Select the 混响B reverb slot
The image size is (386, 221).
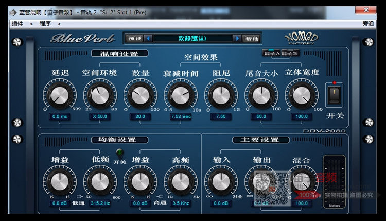[x=290, y=53]
